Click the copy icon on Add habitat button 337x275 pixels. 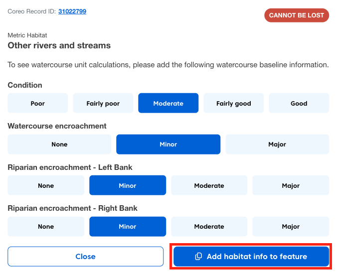pyautogui.click(x=198, y=257)
